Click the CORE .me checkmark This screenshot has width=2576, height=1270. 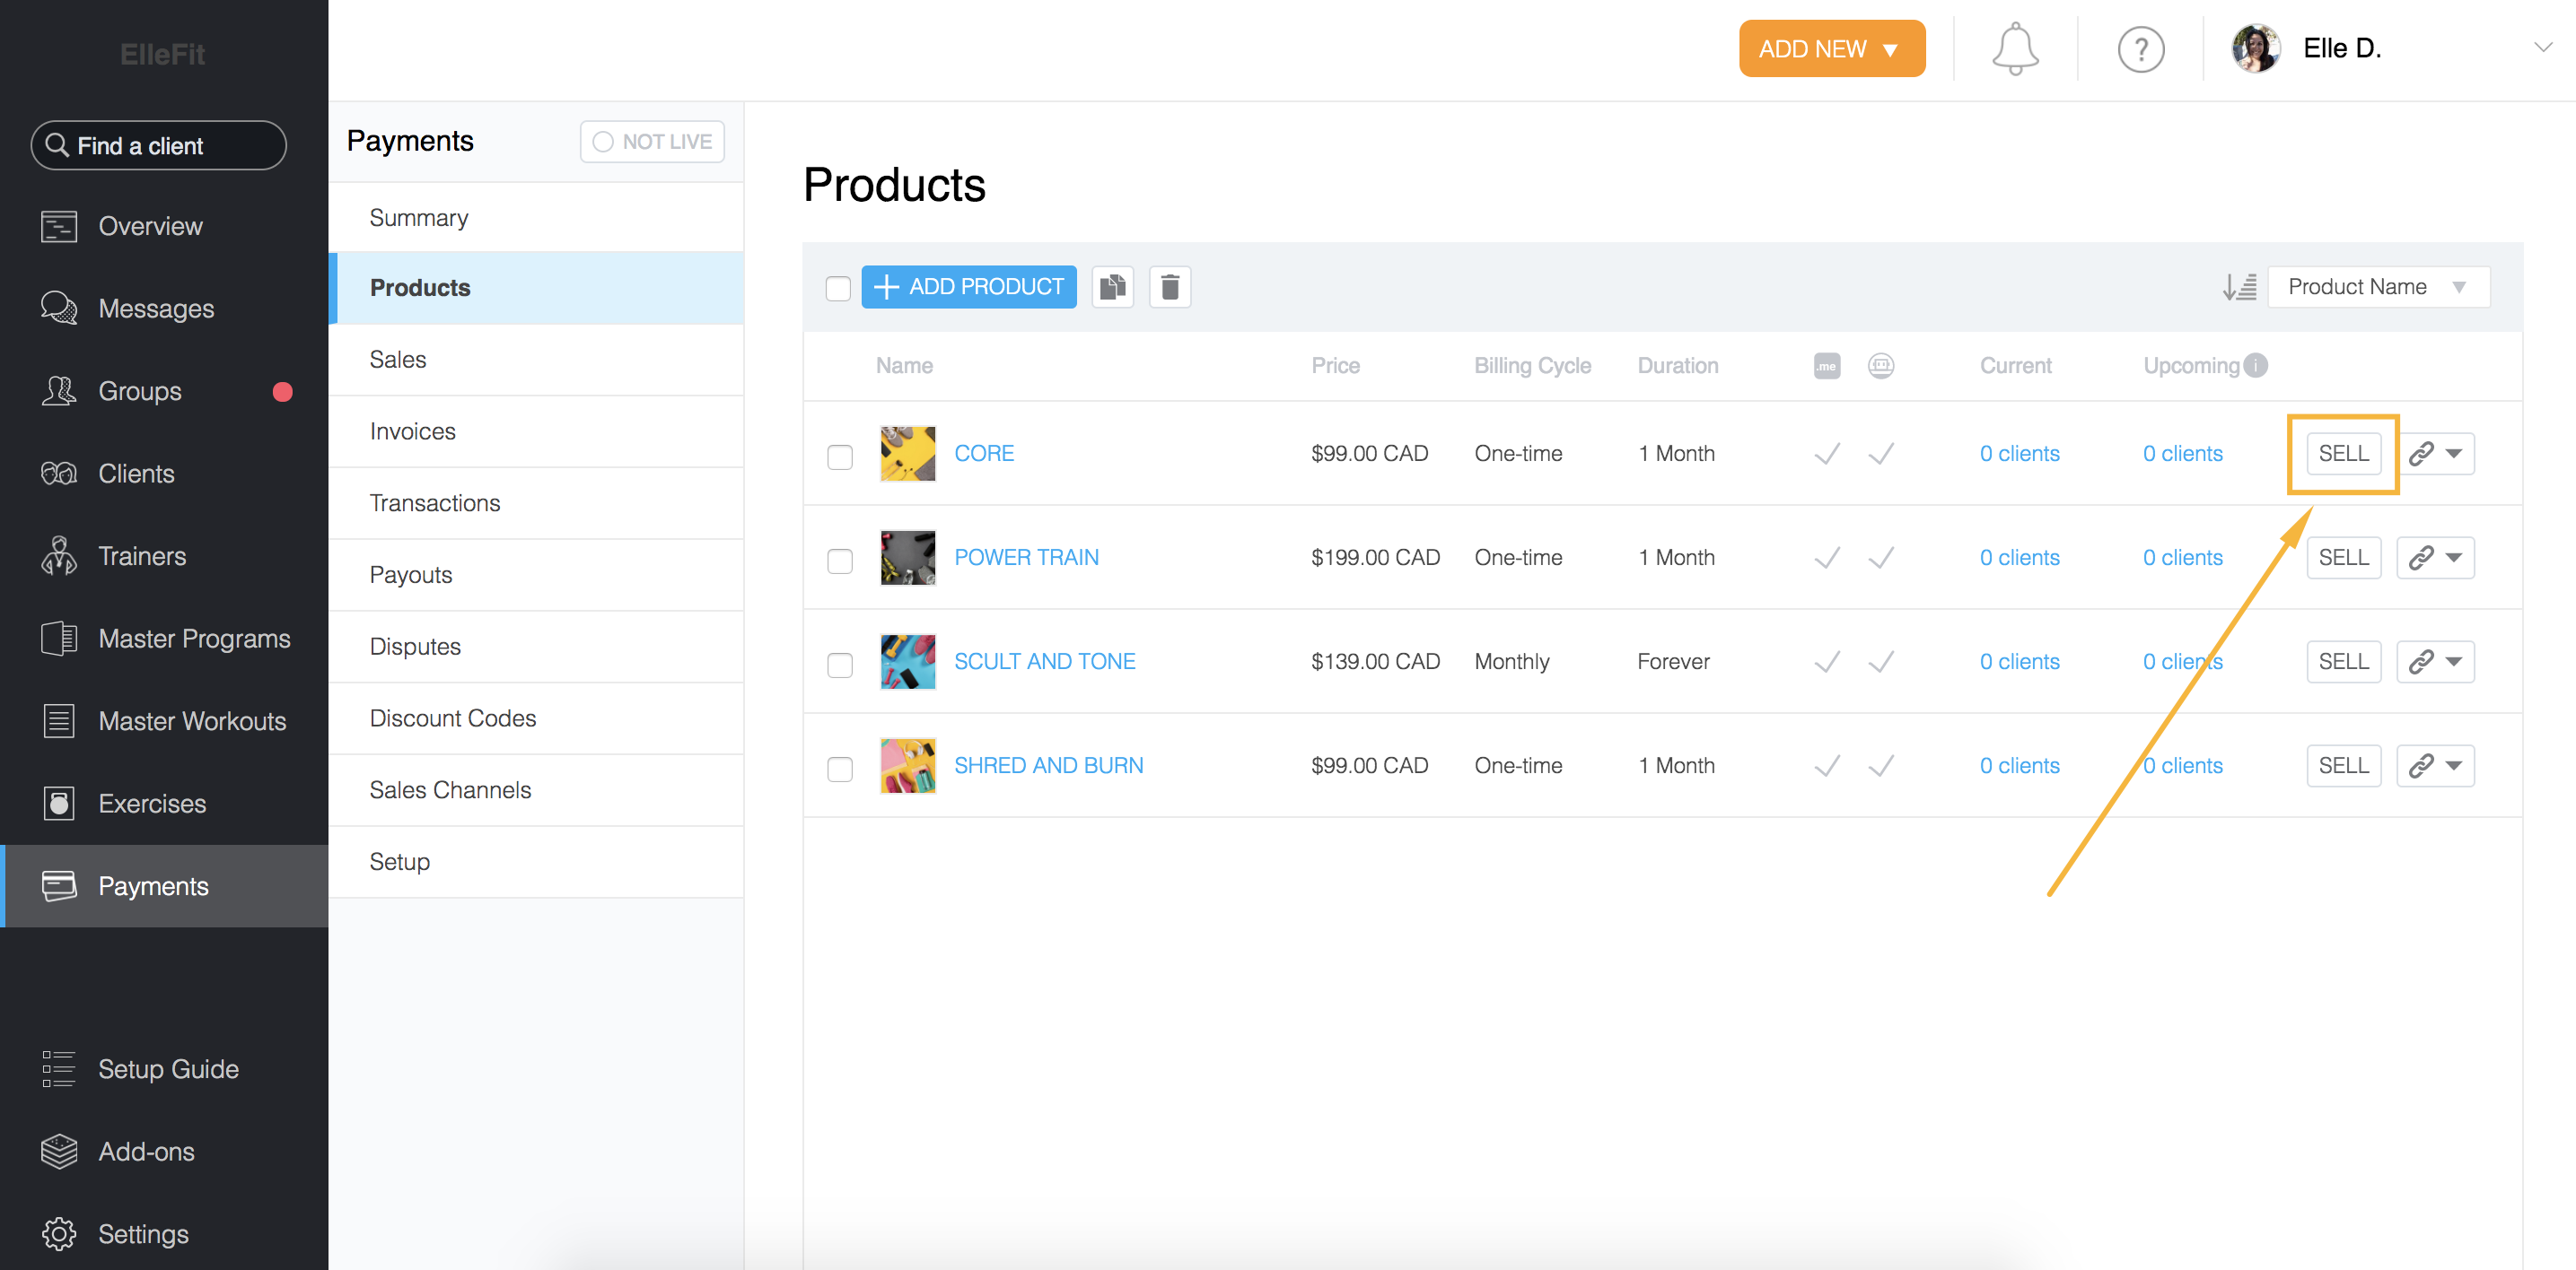click(x=1827, y=454)
